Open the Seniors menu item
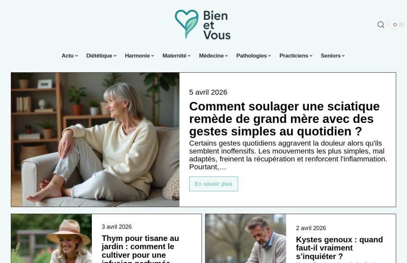Image resolution: width=407 pixels, height=263 pixels. coord(332,56)
